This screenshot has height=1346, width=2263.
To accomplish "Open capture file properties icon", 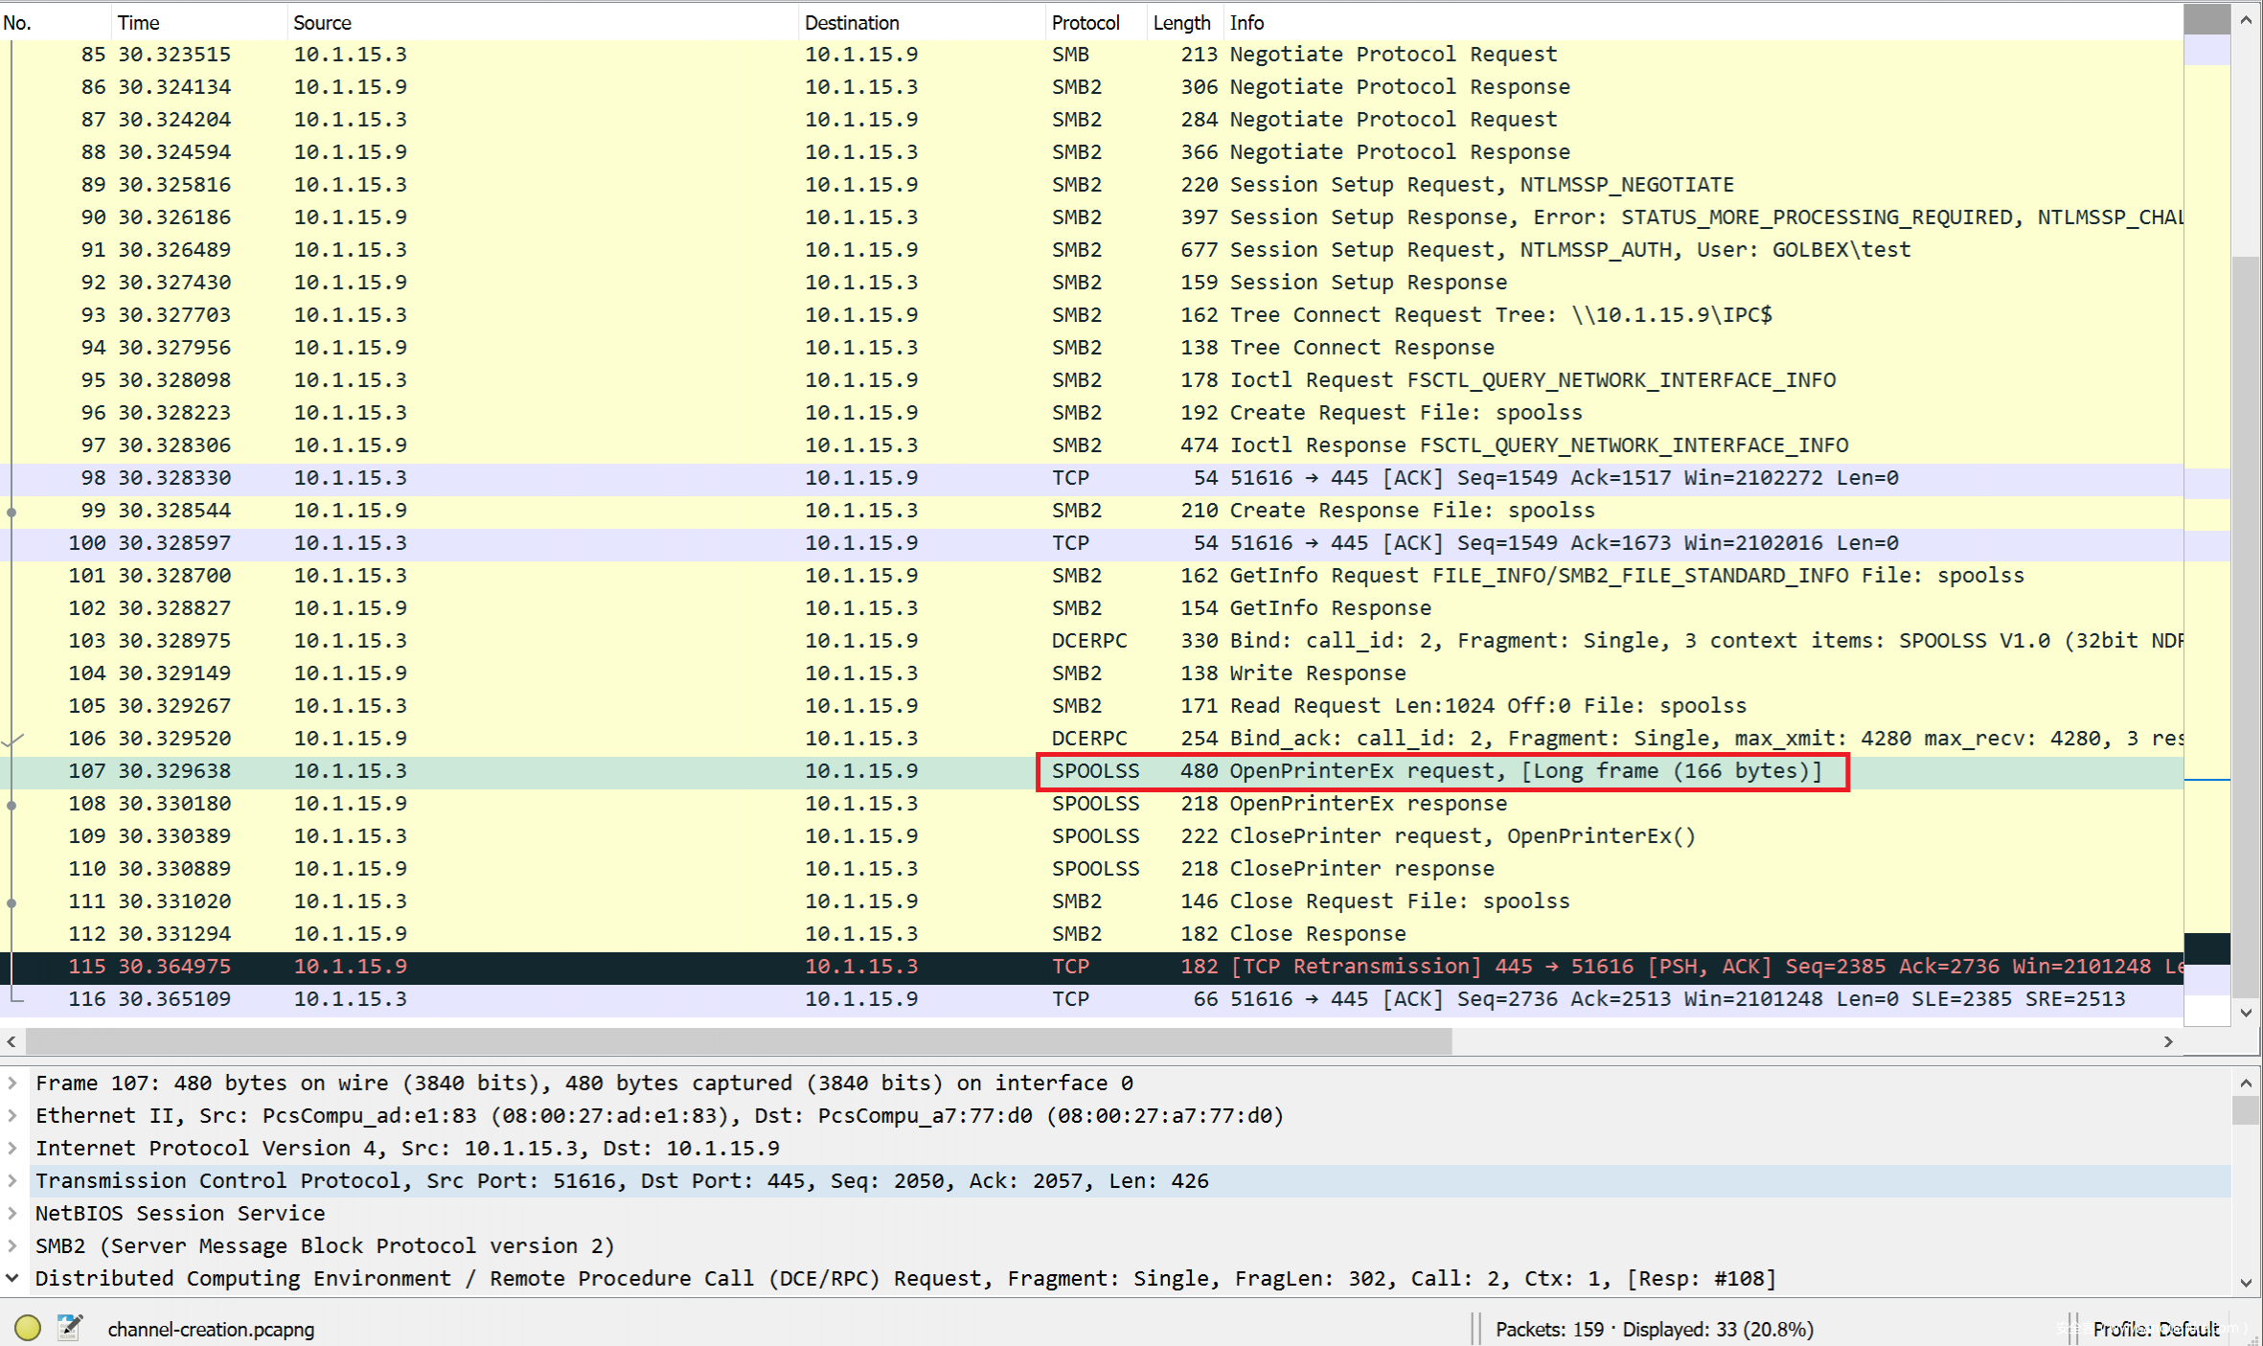I will (69, 1328).
